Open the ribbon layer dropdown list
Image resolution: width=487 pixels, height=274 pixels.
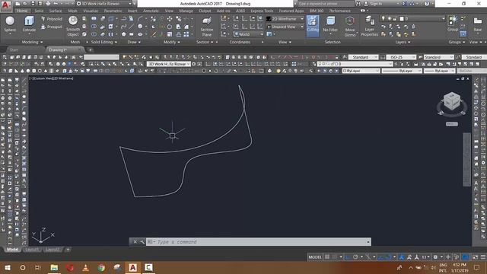coord(443,18)
